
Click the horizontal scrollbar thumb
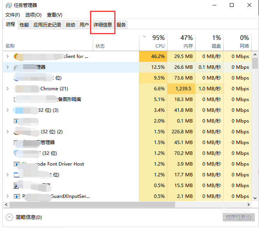[x=92, y=204]
